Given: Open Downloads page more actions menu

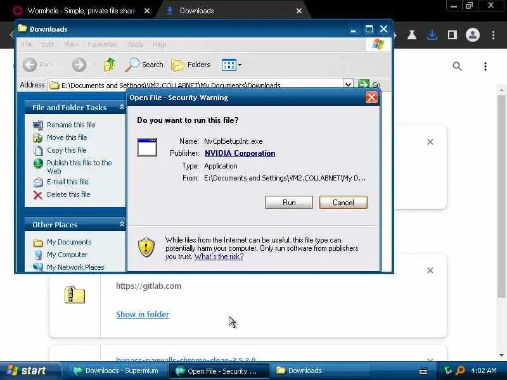Looking at the screenshot, I should pyautogui.click(x=485, y=66).
